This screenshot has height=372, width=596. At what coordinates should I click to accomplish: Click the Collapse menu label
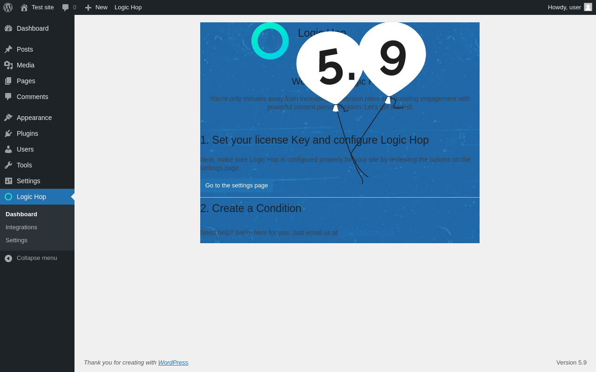coord(37,258)
